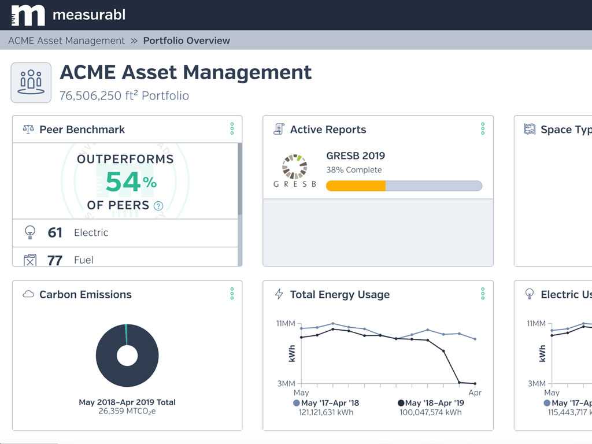Open the Peer Benchmark card options menu
Viewport: 592px width, 444px height.
[x=231, y=129]
